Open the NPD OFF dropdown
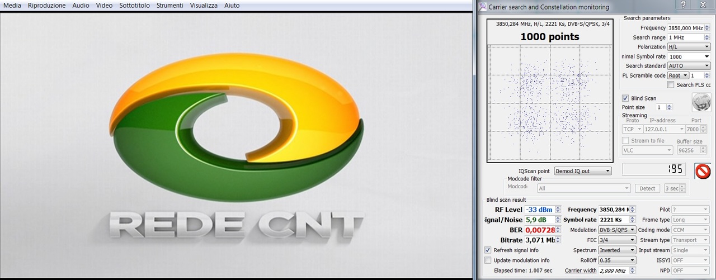The image size is (716, 280). point(690,270)
